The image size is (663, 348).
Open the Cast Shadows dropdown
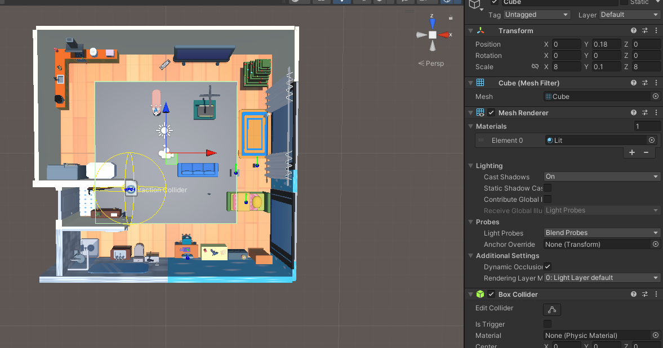point(602,177)
